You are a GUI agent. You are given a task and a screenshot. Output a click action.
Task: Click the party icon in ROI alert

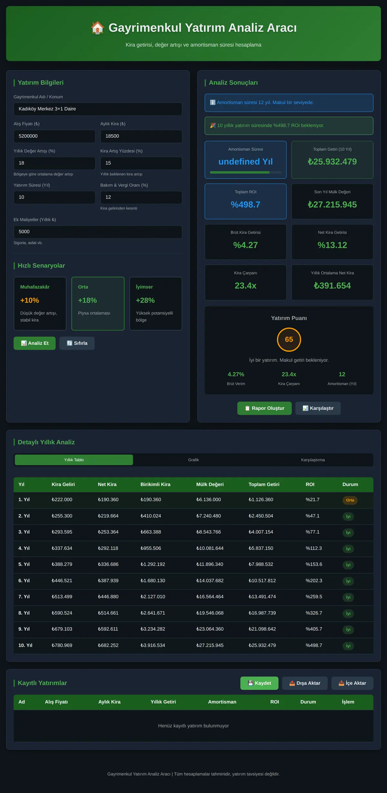(213, 125)
